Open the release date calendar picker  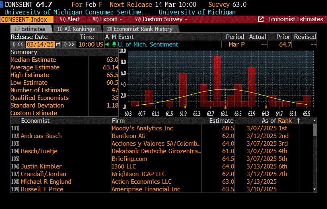tap(58, 44)
